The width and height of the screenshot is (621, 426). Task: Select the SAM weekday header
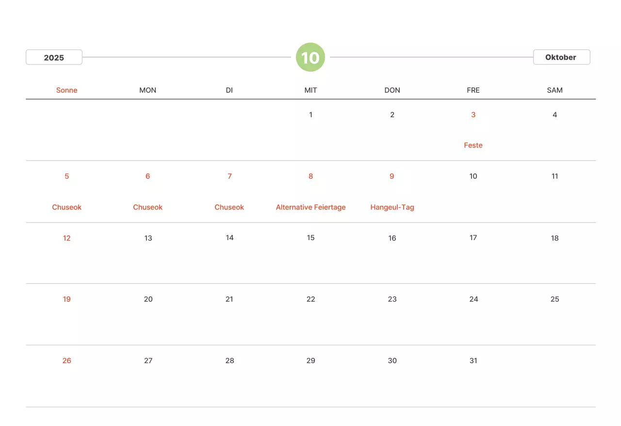tap(555, 90)
